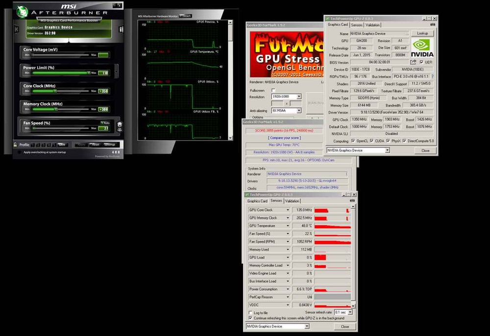Open the Sensors tab in top GPU-Z window
Image resolution: width=490 pixels, height=336 pixels.
[356, 25]
